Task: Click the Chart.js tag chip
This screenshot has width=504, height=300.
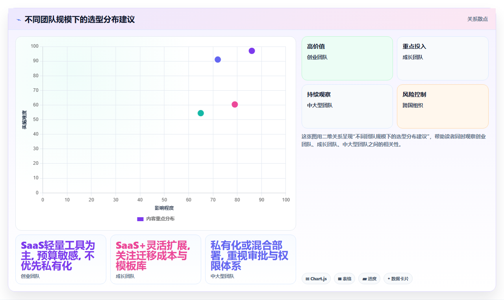Action: tap(316, 279)
